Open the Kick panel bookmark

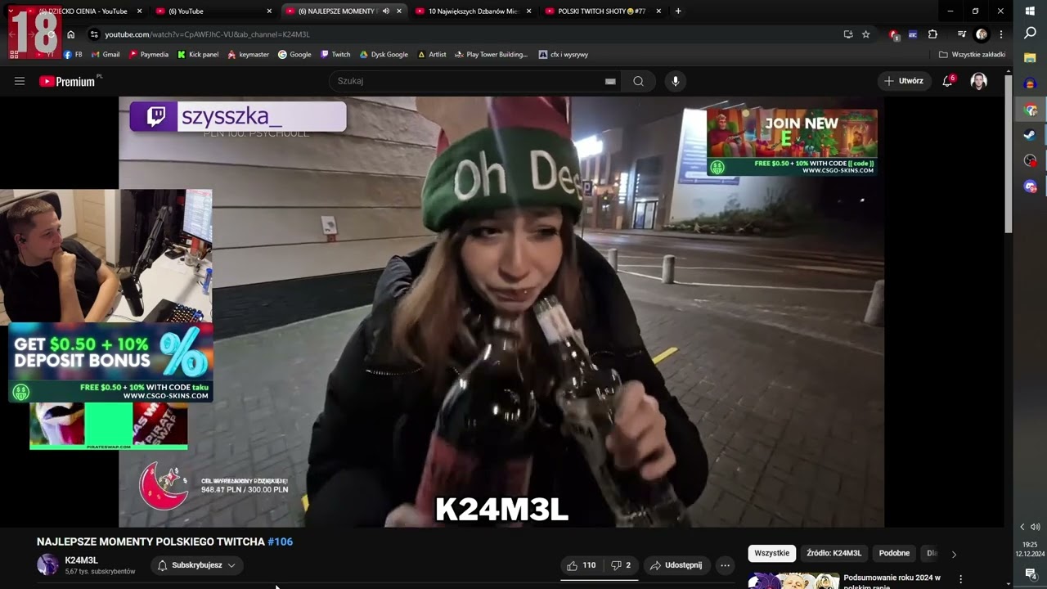click(x=198, y=55)
